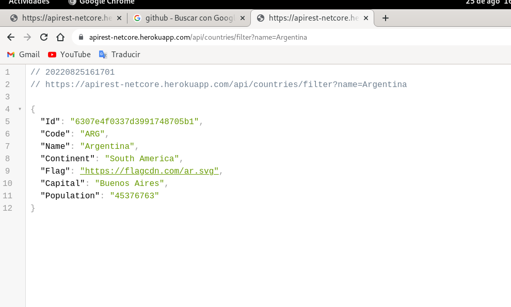Click the forward navigation arrow

27,37
